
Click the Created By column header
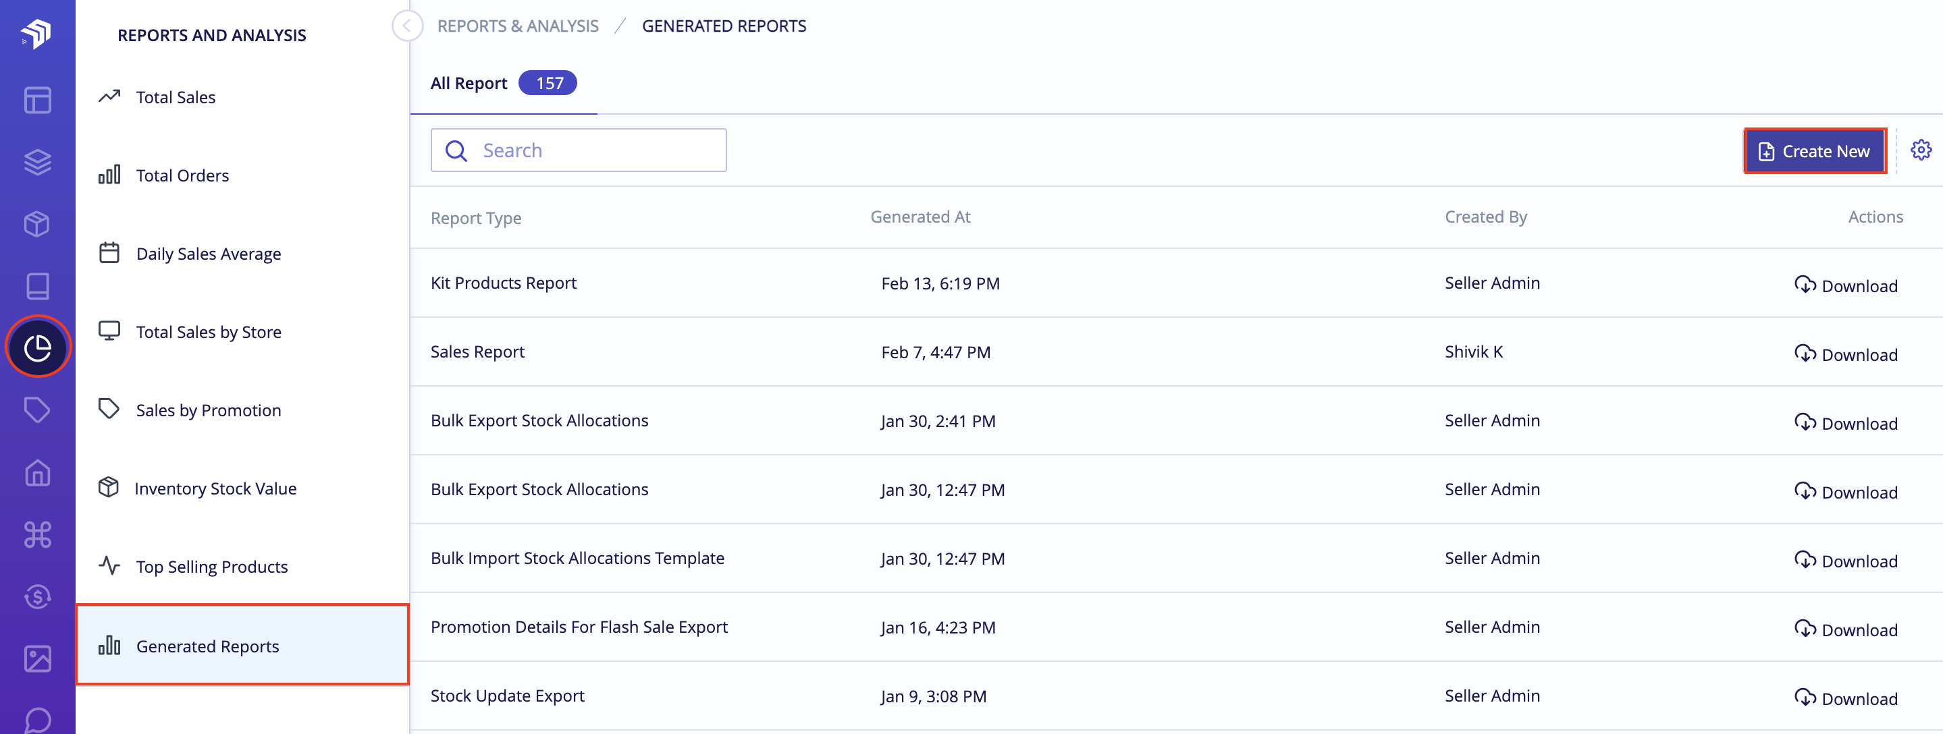point(1485,217)
